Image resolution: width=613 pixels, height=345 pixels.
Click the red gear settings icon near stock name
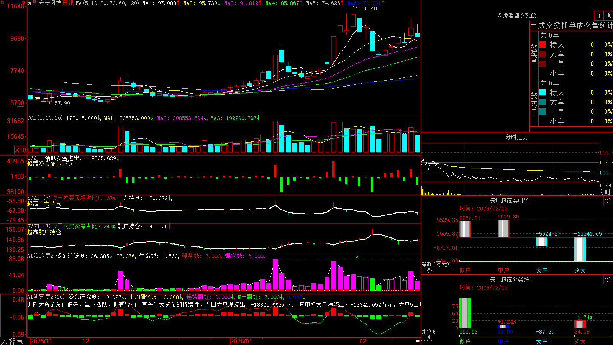pyautogui.click(x=34, y=3)
